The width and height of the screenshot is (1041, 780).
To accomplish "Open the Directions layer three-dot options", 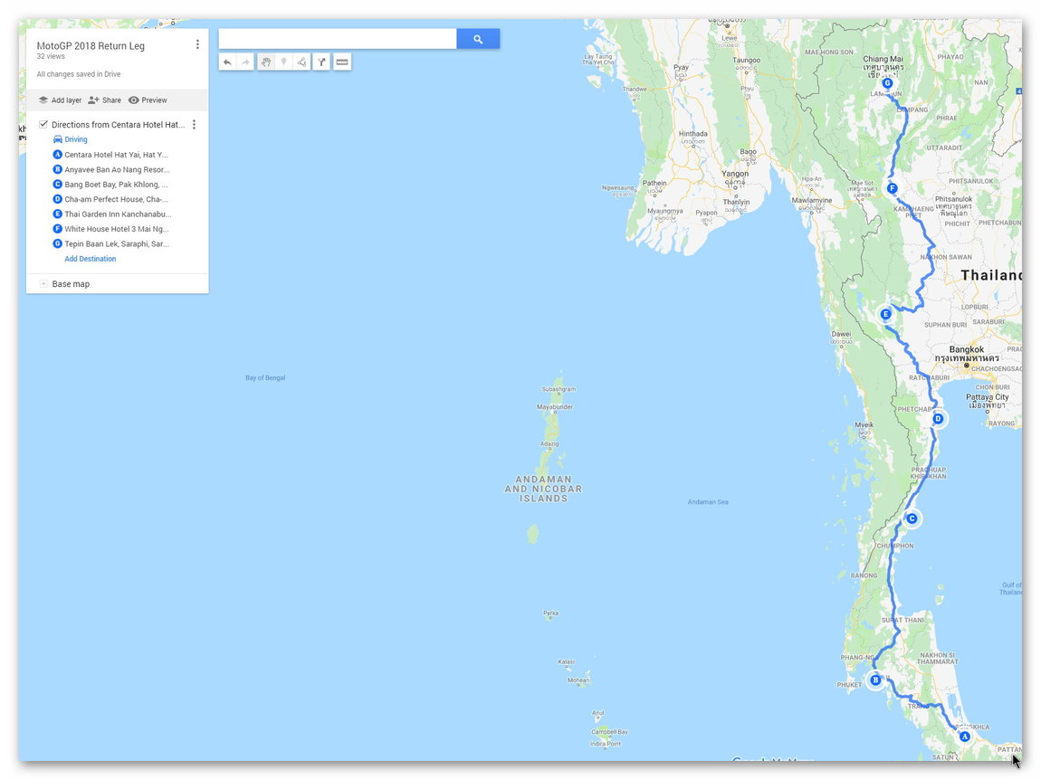I will (194, 125).
